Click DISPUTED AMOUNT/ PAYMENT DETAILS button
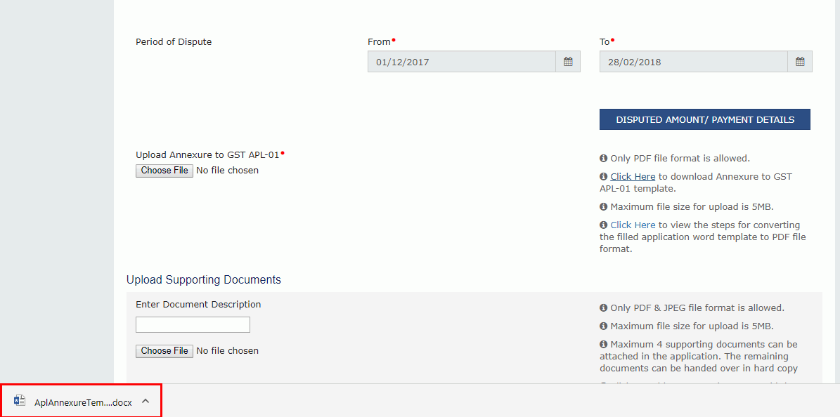Screen dimensions: 840x417 pyautogui.click(x=704, y=119)
